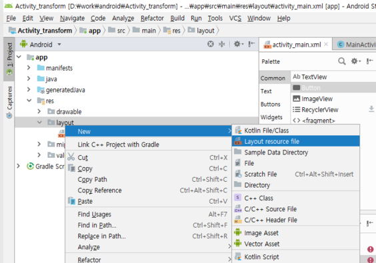Select Find Usages from context menu
Viewport: 376px width, 263px height.
pos(148,214)
